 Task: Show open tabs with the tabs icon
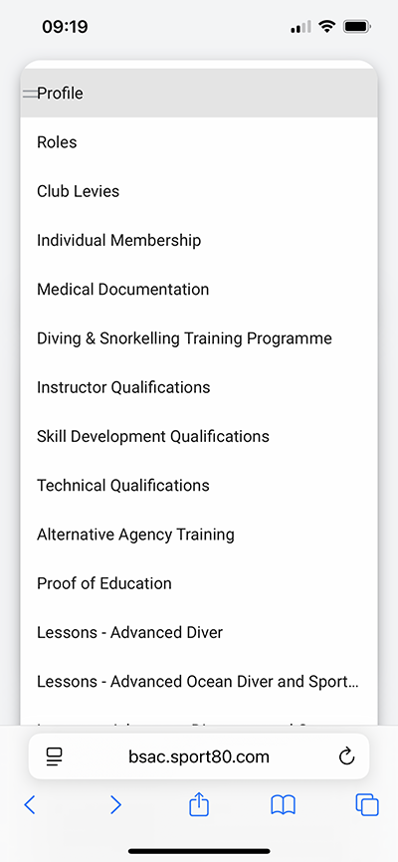click(x=367, y=805)
